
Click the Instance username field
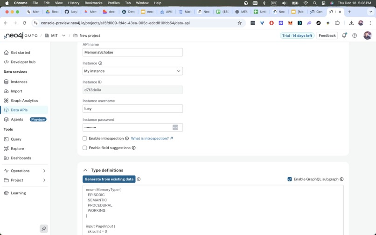[132, 109]
